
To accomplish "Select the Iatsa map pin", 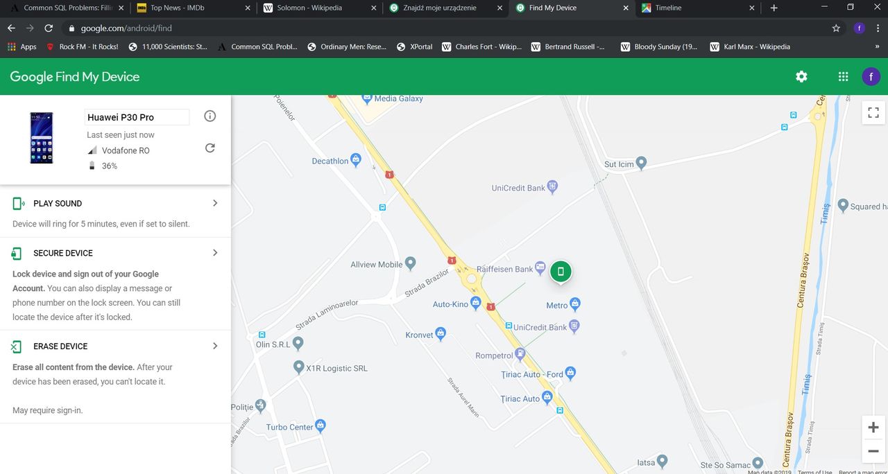I will point(663,462).
